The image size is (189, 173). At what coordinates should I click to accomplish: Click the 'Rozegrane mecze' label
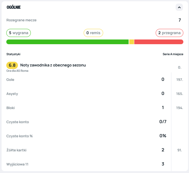click(x=21, y=20)
